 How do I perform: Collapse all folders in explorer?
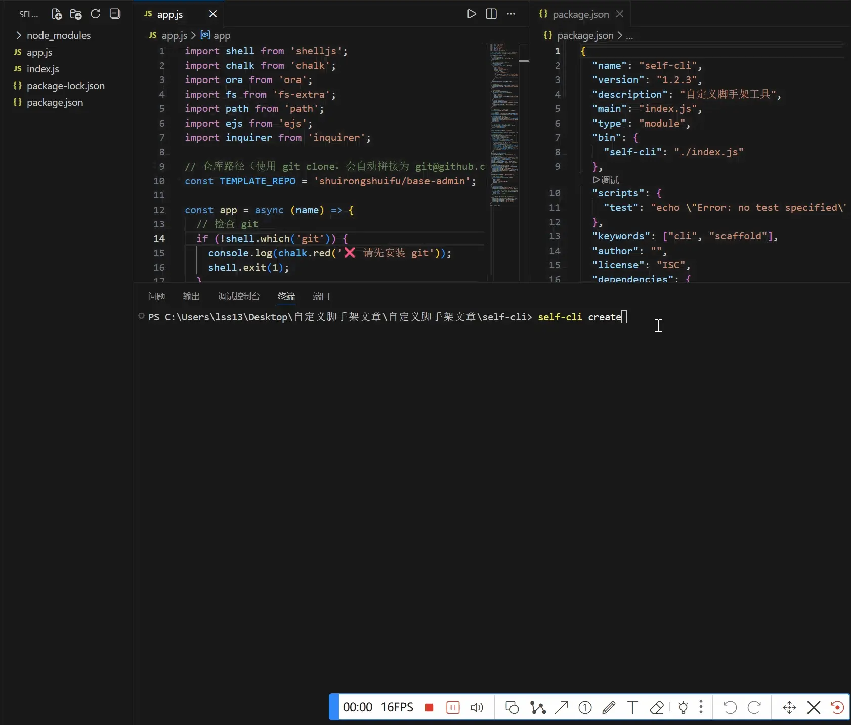click(x=115, y=14)
